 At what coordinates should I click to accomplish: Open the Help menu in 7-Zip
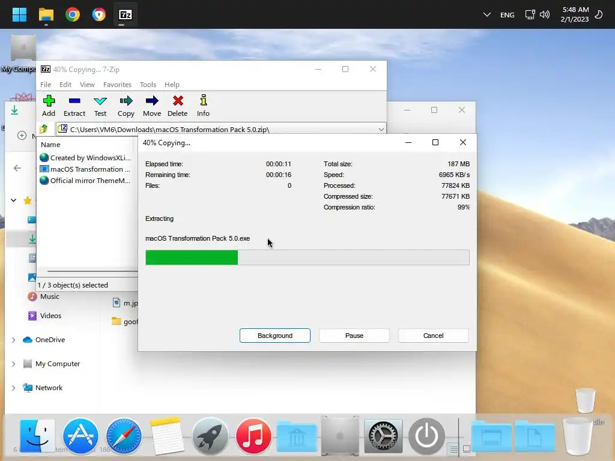tap(172, 85)
